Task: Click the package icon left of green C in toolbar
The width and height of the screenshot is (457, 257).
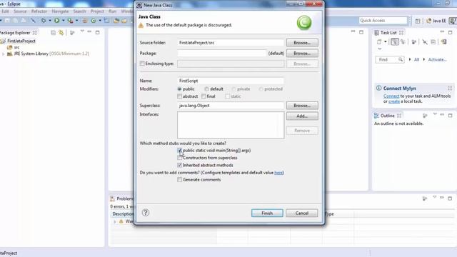Action: point(85,21)
